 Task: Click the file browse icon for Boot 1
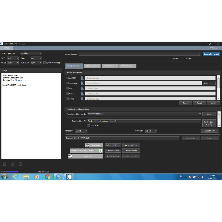click(82, 88)
